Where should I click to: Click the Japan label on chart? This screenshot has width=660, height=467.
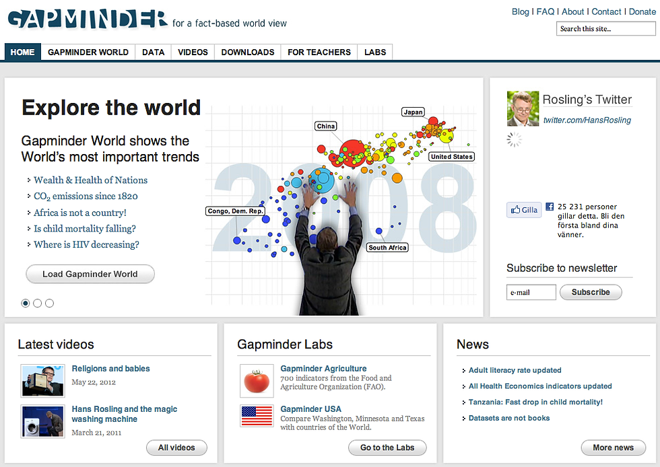(413, 112)
